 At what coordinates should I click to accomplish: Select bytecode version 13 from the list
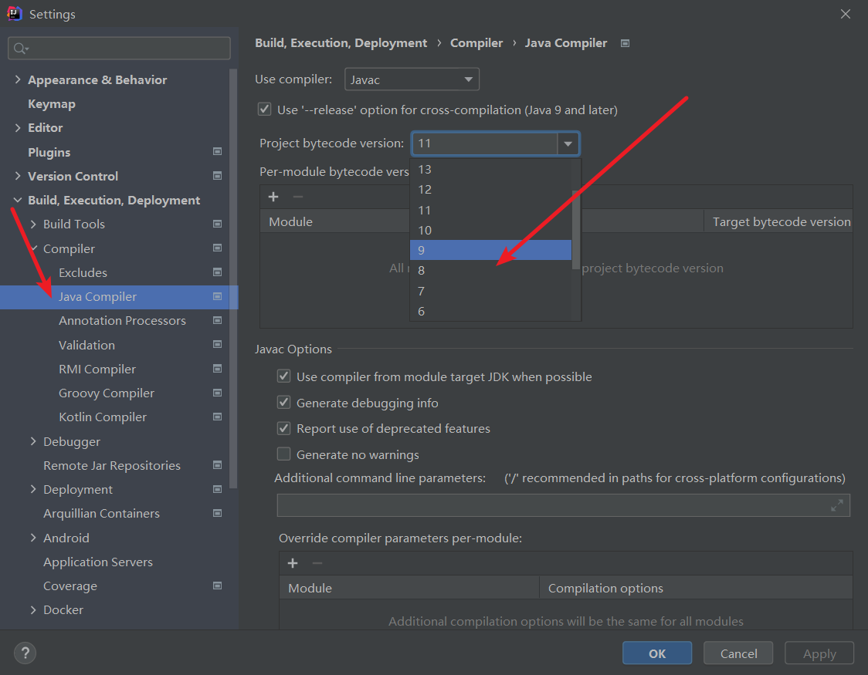[490, 169]
